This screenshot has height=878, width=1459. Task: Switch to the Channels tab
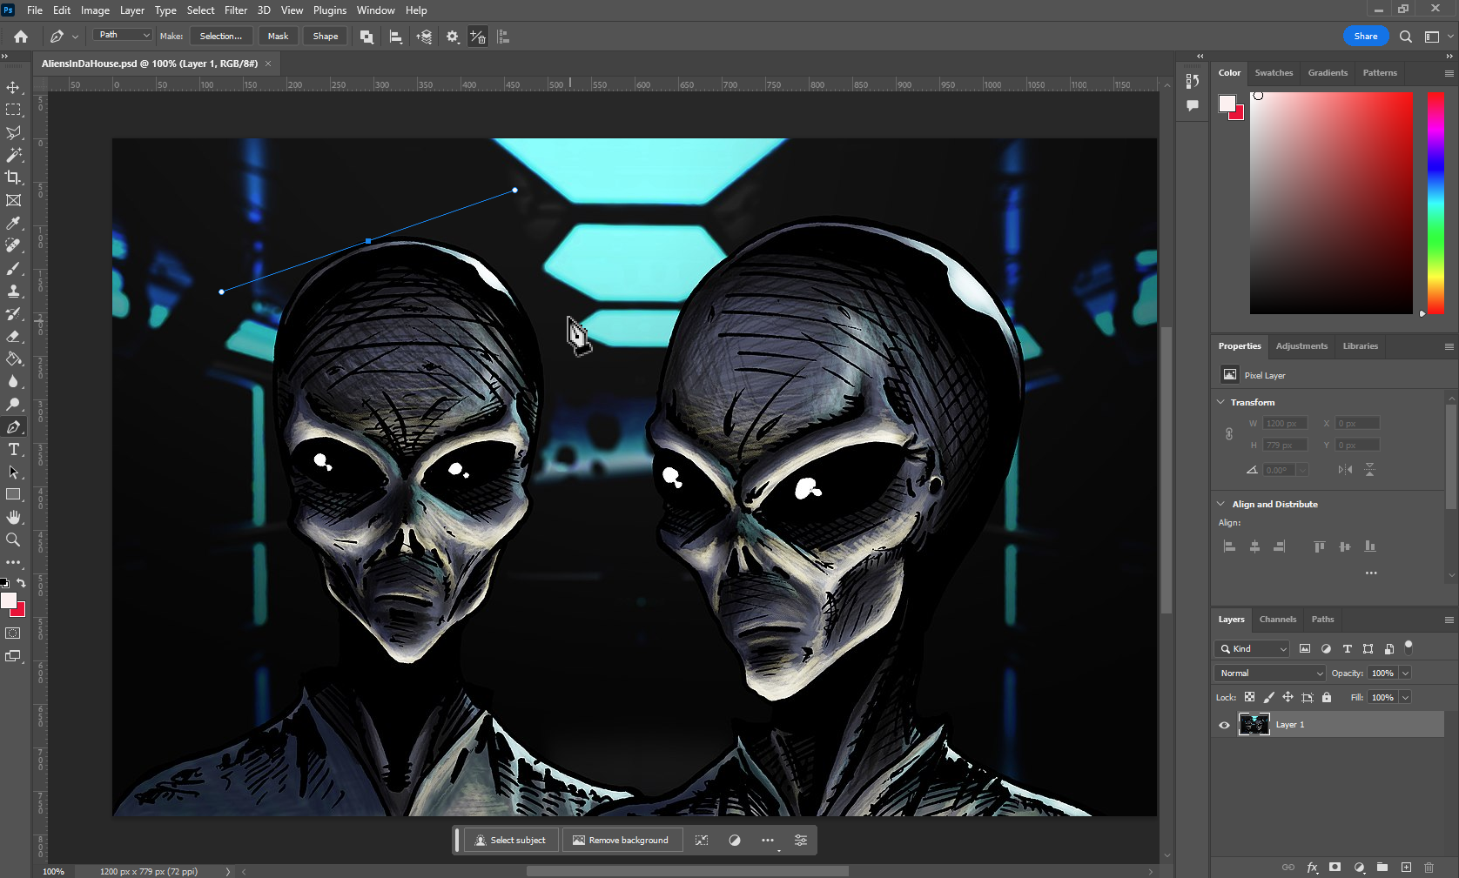[x=1277, y=620]
